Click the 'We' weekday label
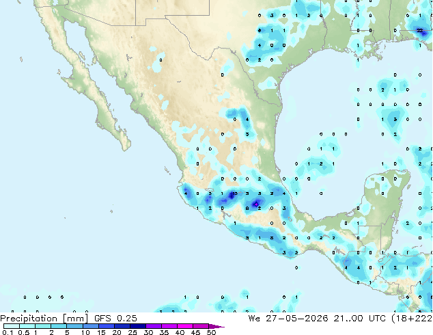The height and width of the screenshot is (335, 433). point(254,319)
